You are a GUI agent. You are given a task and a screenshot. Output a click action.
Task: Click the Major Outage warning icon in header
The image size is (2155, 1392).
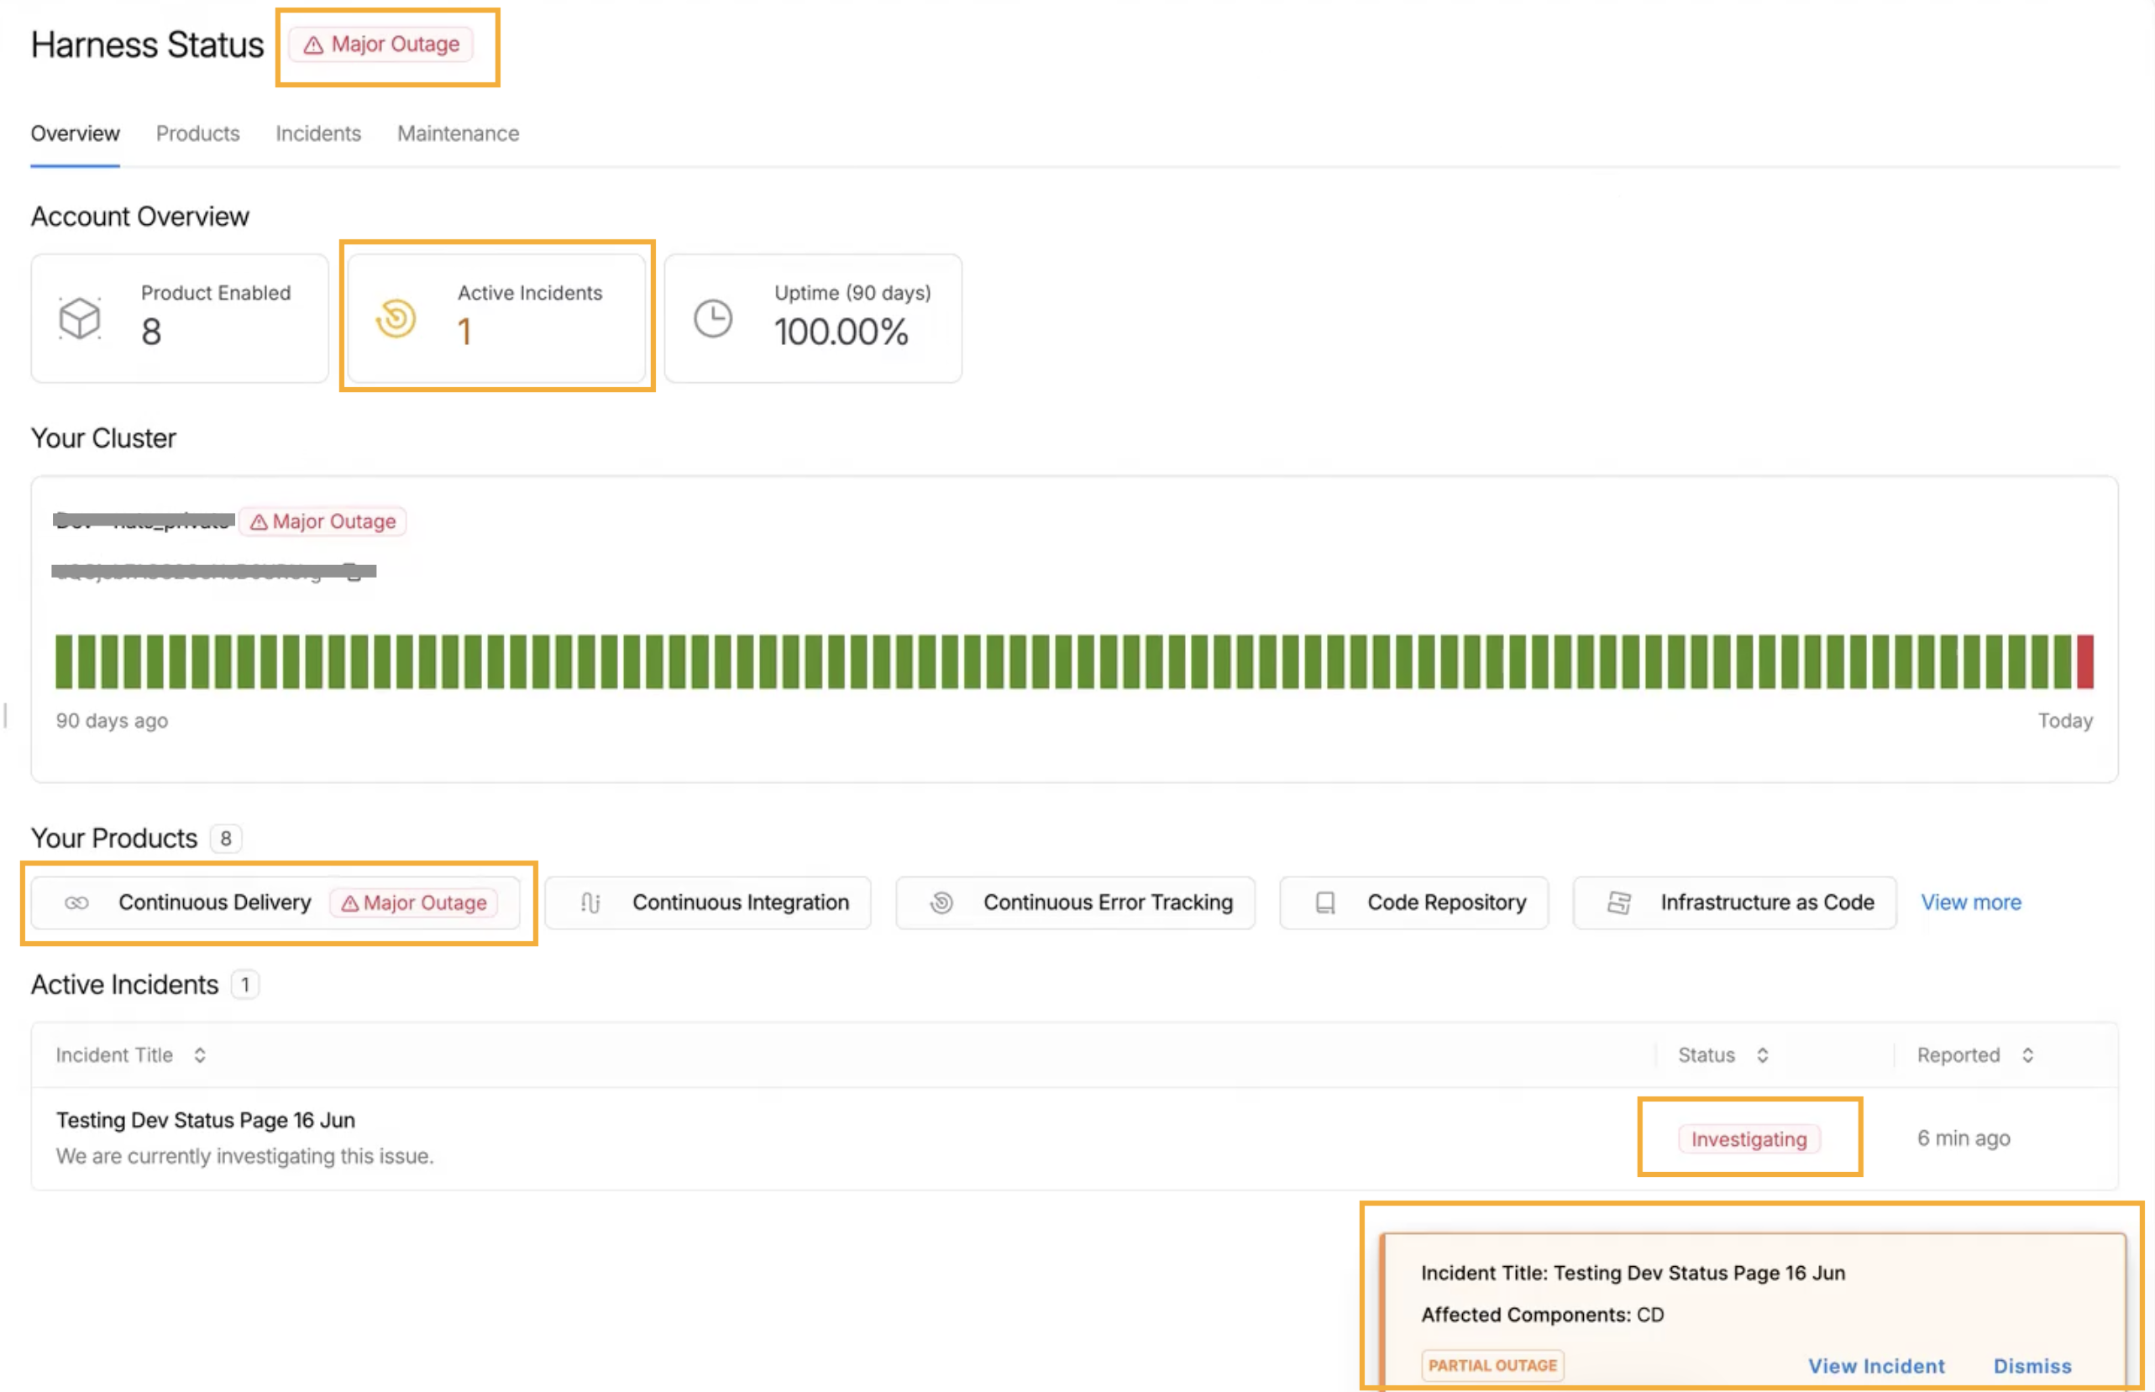coord(312,45)
